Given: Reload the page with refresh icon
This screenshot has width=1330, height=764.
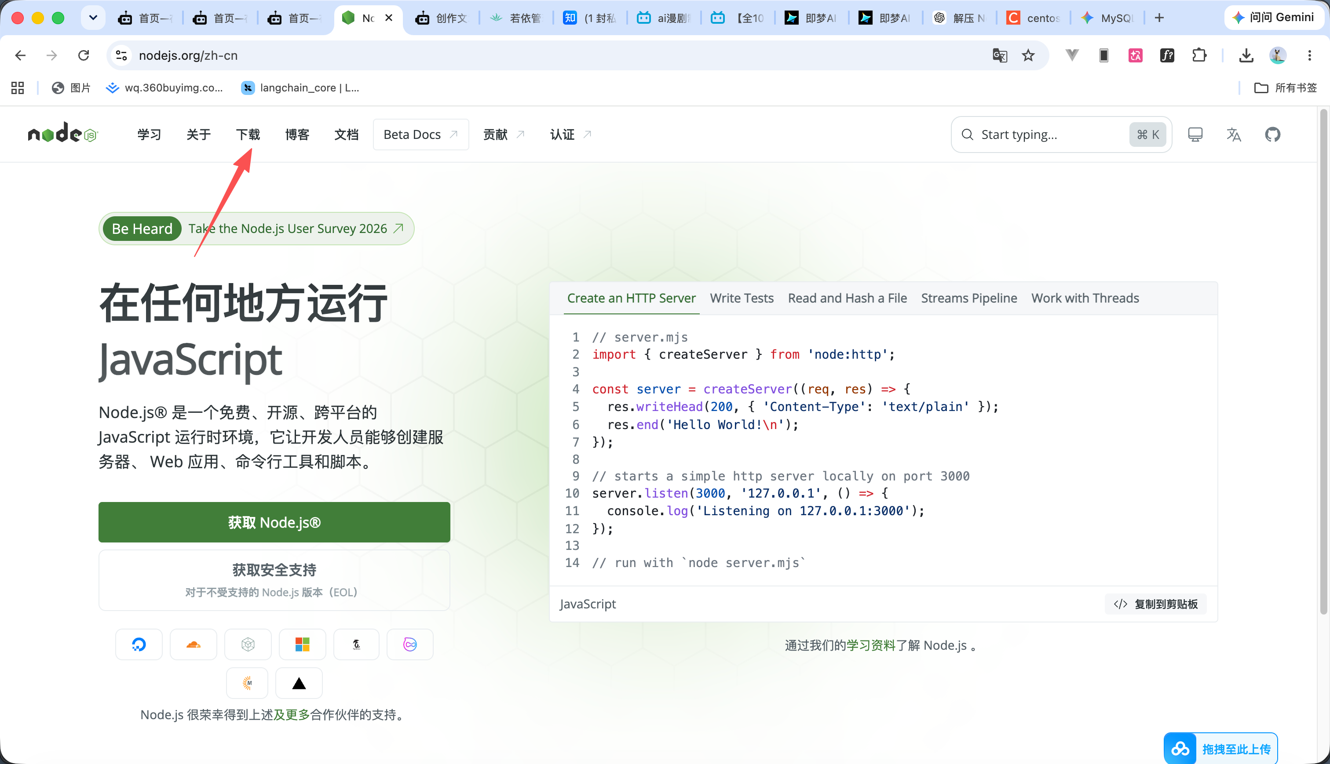Looking at the screenshot, I should (84, 55).
